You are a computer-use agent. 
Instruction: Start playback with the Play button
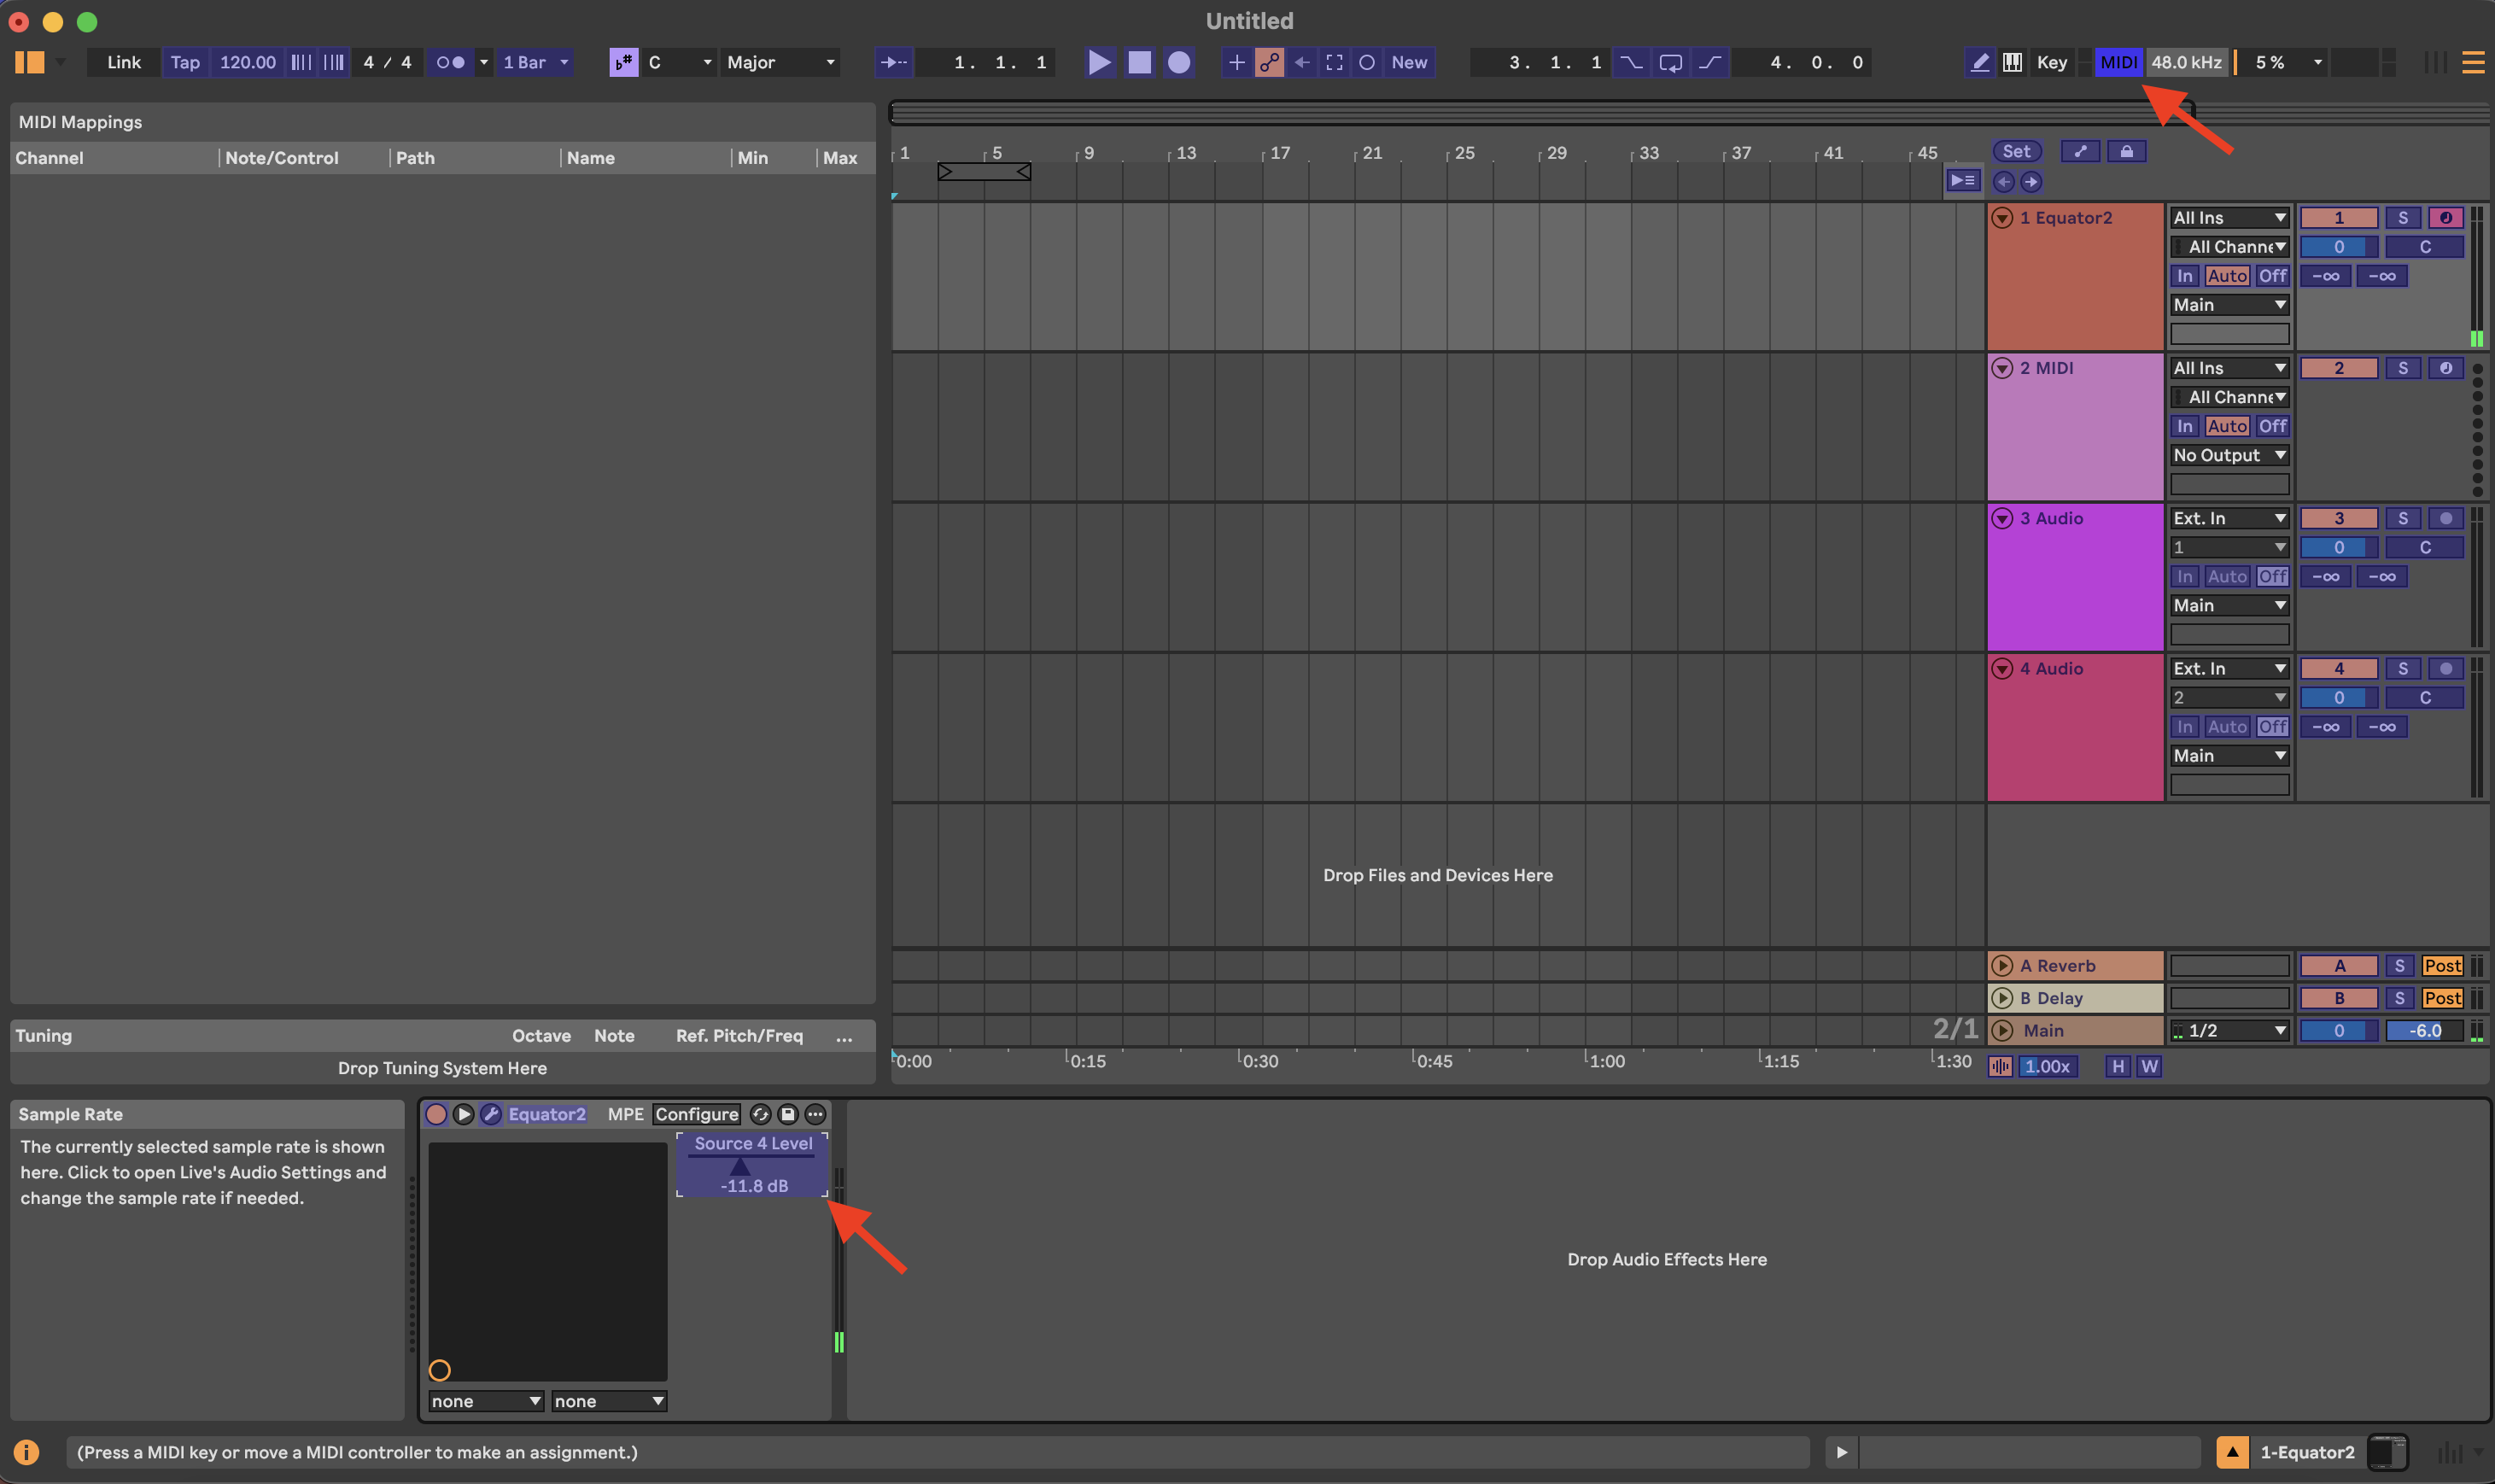click(x=1099, y=62)
